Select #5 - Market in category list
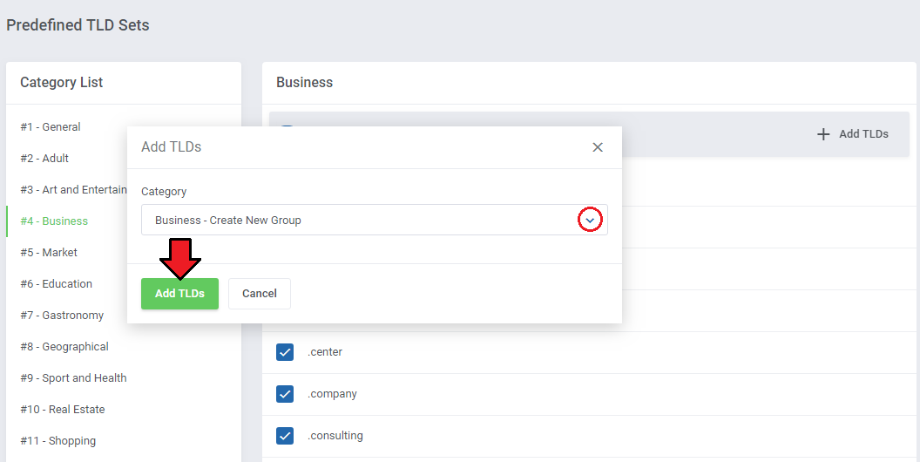 click(x=49, y=253)
